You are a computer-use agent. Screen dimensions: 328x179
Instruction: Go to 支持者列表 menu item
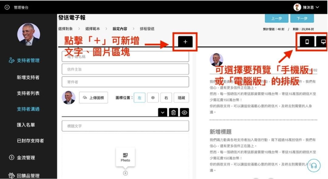pos(28,93)
